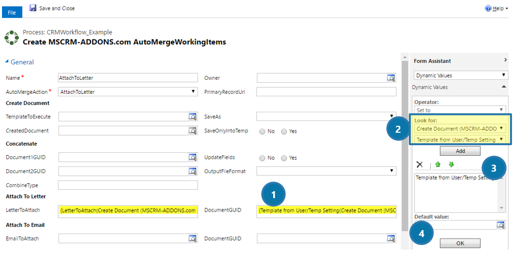Open the File menu
Viewport: 515px width, 256px height.
(12, 12)
